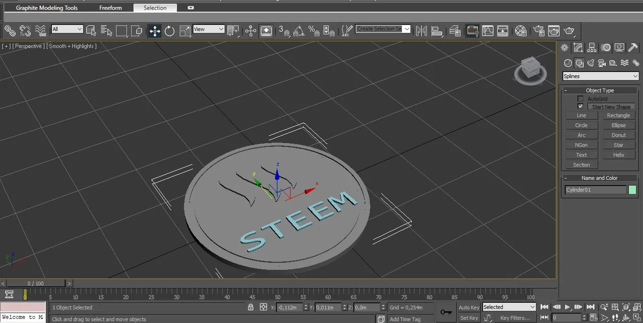Click Use Pivot Point Center icon

pyautogui.click(x=233, y=31)
